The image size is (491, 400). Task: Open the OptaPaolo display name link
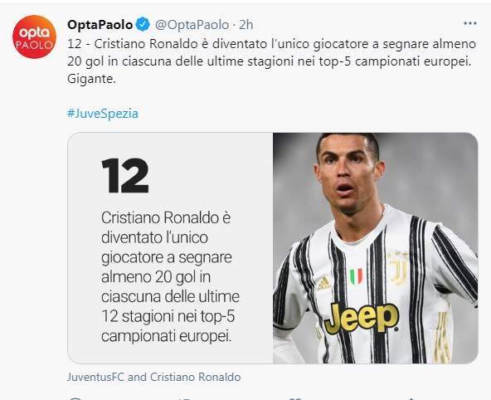pos(100,25)
